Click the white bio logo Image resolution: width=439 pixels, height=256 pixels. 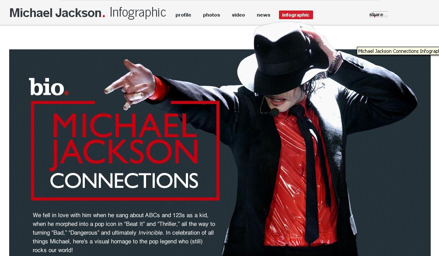click(x=46, y=86)
